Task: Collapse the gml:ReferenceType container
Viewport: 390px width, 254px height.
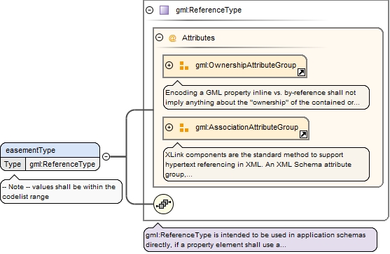Action: coord(149,10)
